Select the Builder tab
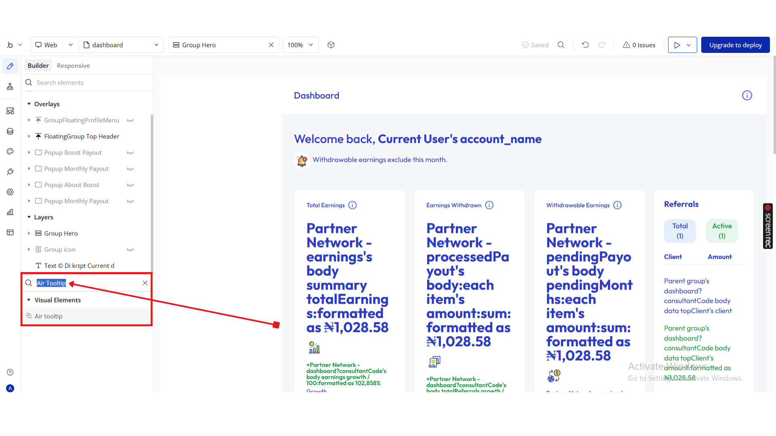The image size is (776, 436). tap(38, 65)
